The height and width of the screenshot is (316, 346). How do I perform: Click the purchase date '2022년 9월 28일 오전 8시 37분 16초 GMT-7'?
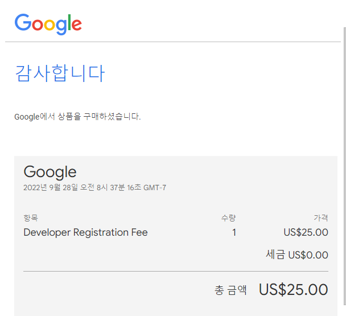(94, 187)
